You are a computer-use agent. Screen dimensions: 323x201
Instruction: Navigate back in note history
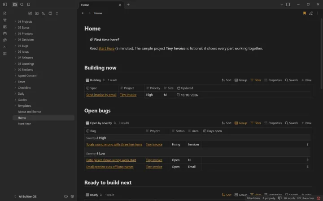(x=83, y=13)
